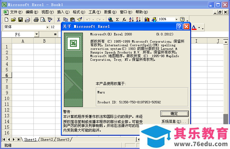Switch to the Sheet2 tab
Screen dimensions: 230x149
pos(46,139)
